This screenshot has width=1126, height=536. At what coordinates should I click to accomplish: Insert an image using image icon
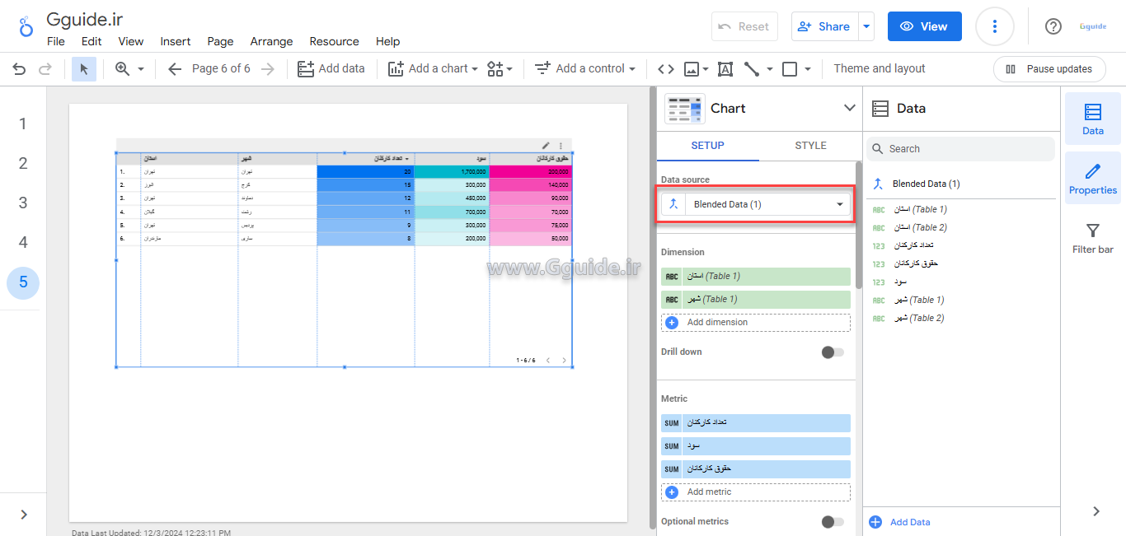click(692, 69)
